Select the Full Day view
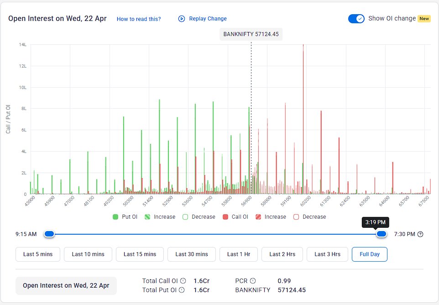This screenshot has height=305, width=439. [370, 254]
